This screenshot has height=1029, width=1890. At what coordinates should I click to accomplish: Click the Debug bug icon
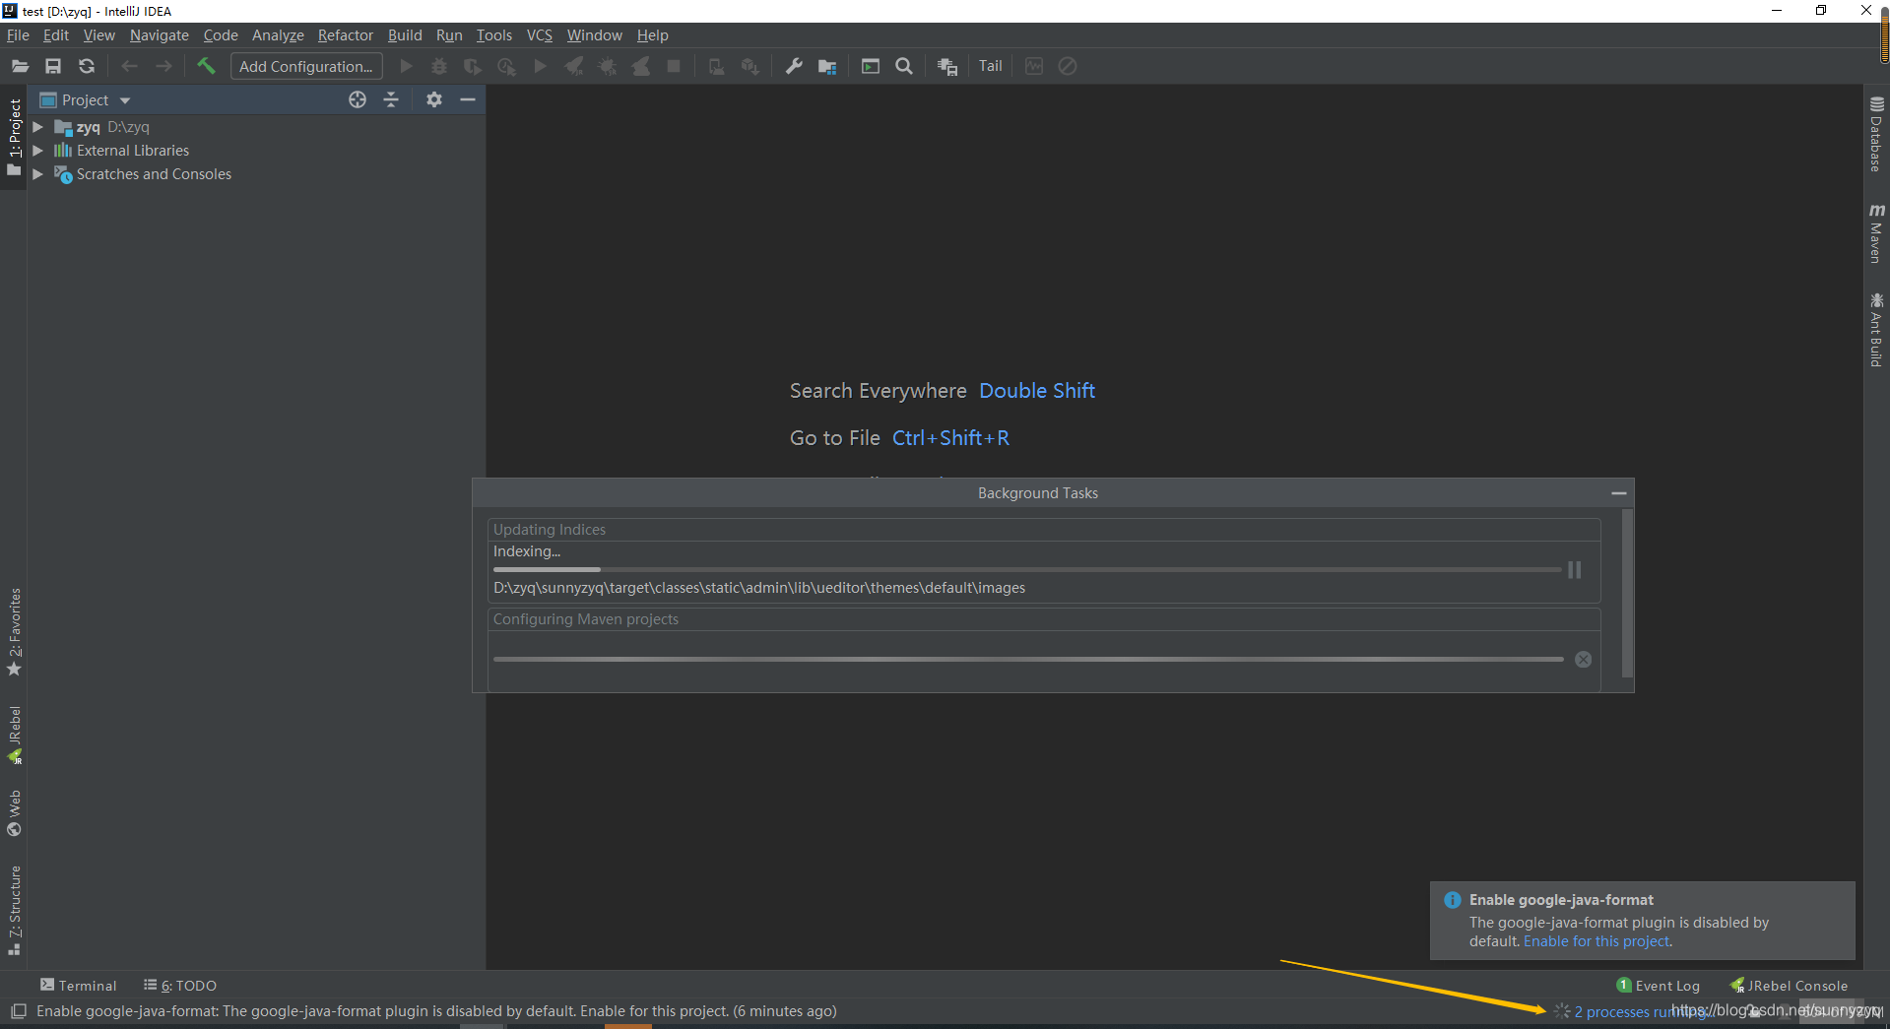tap(439, 66)
